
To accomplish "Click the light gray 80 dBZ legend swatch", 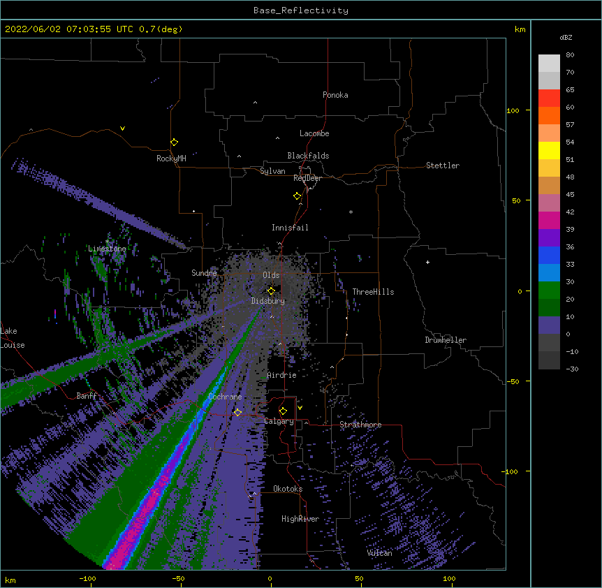I will [x=549, y=63].
